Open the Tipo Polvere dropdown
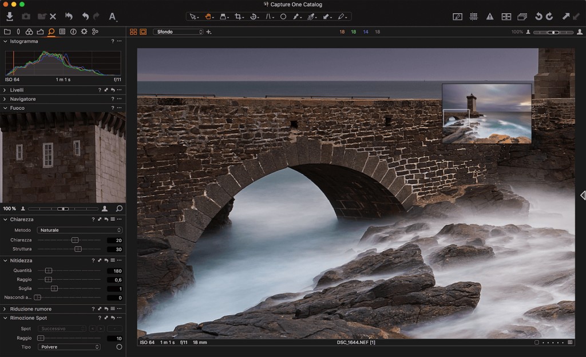The width and height of the screenshot is (586, 357). tap(69, 347)
